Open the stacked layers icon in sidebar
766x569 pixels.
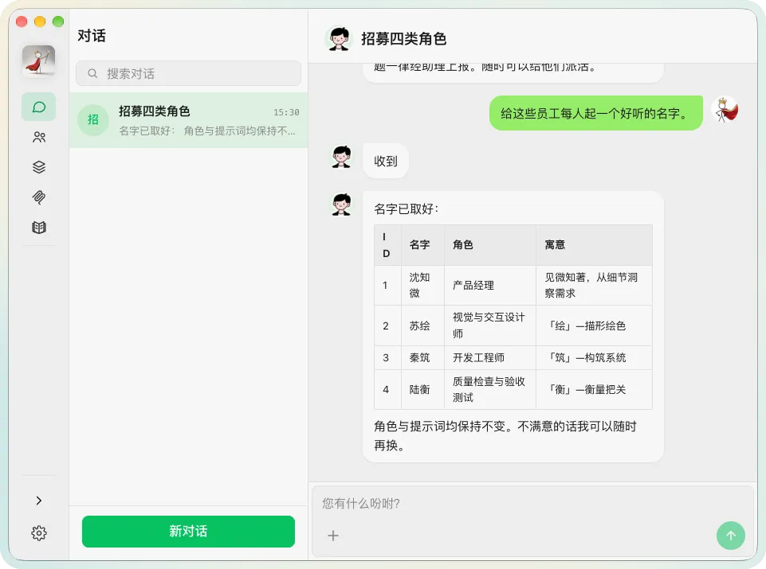(38, 167)
